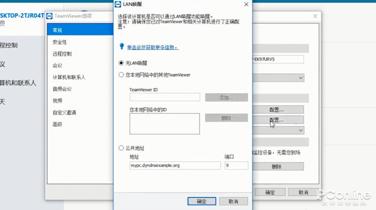Click the second 配置 button under the cursor

pos(278,120)
